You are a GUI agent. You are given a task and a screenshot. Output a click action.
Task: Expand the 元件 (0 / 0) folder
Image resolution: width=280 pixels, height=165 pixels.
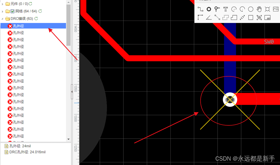[2, 4]
